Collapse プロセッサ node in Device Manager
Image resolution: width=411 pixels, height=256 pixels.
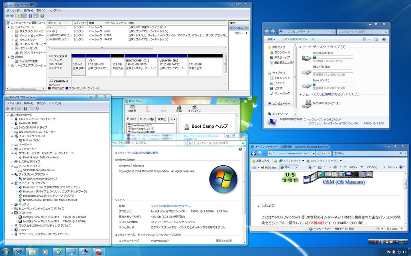click(12, 213)
